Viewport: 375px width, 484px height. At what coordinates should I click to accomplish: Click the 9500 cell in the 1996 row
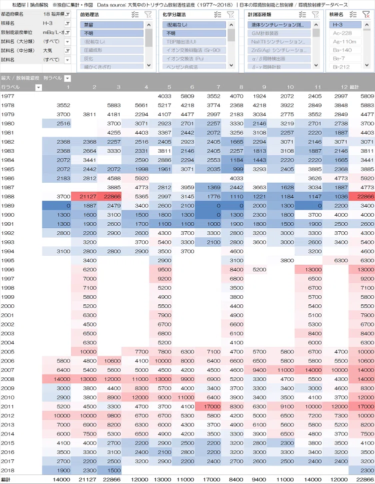point(160,269)
